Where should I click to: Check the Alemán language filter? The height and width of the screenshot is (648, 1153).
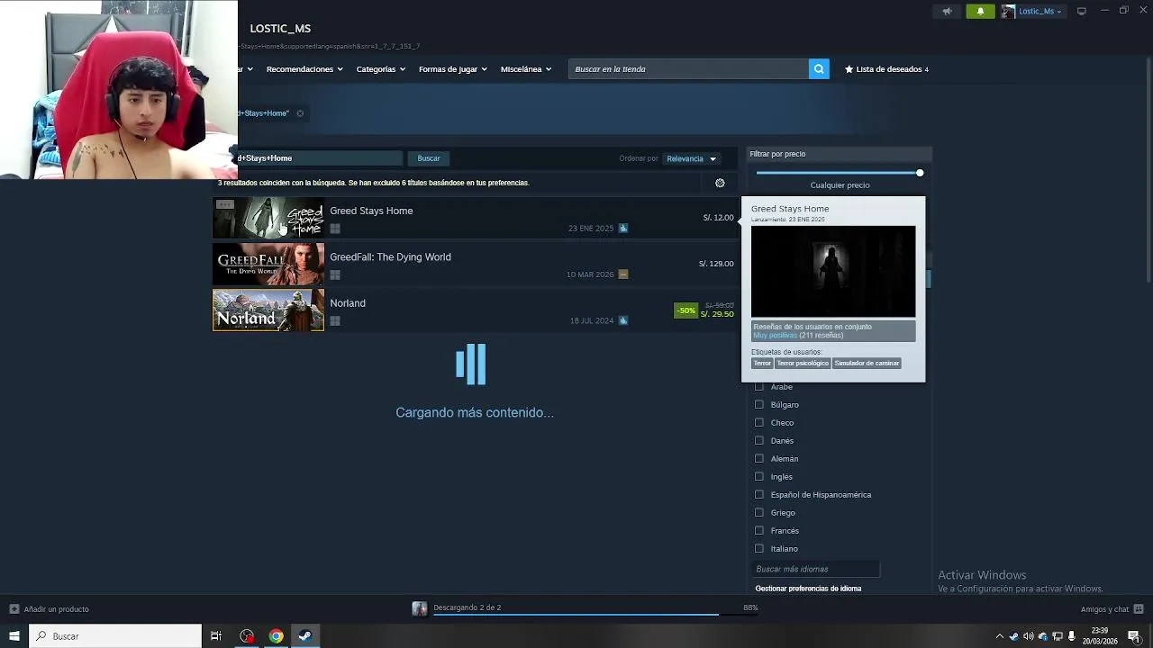click(759, 459)
